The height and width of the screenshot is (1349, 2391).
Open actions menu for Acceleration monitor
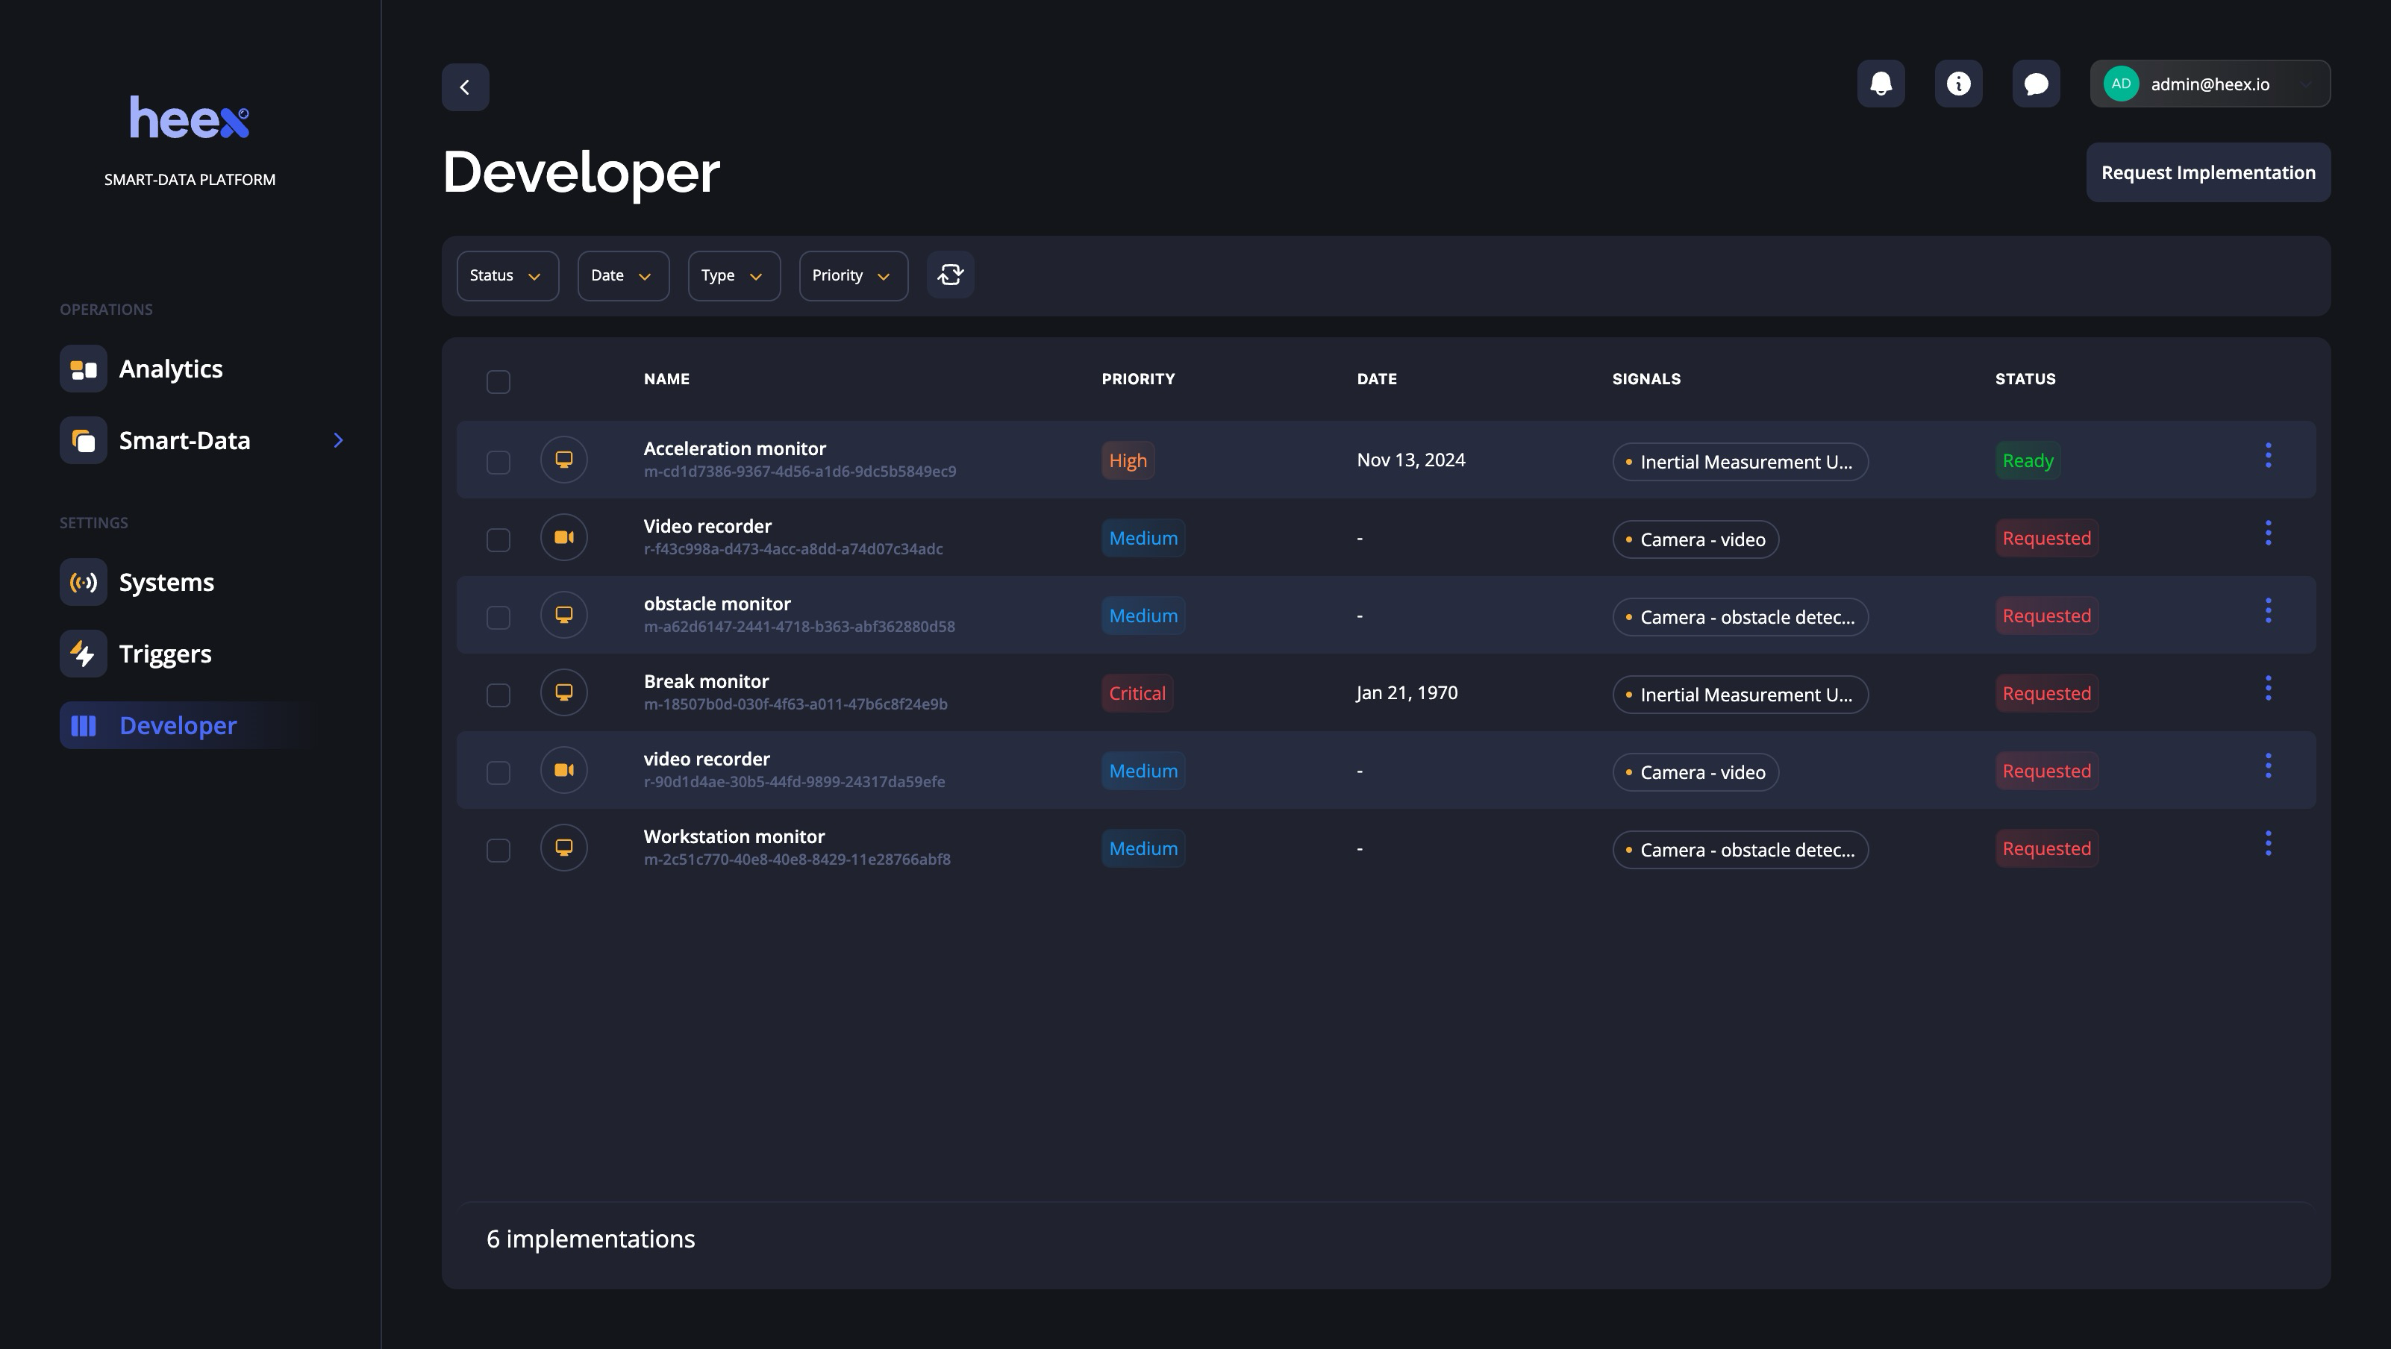2269,456
